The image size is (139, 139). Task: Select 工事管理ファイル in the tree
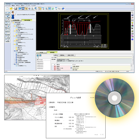(x=20, y=24)
